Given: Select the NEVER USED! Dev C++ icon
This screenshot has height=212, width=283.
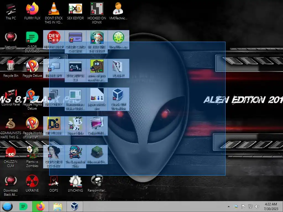Looking at the screenshot, I should pos(54,40).
